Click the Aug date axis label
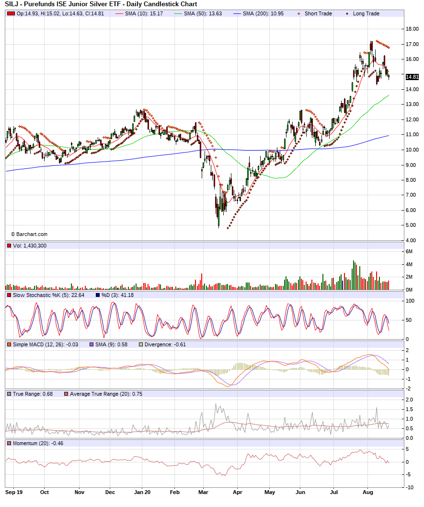 tap(368, 493)
